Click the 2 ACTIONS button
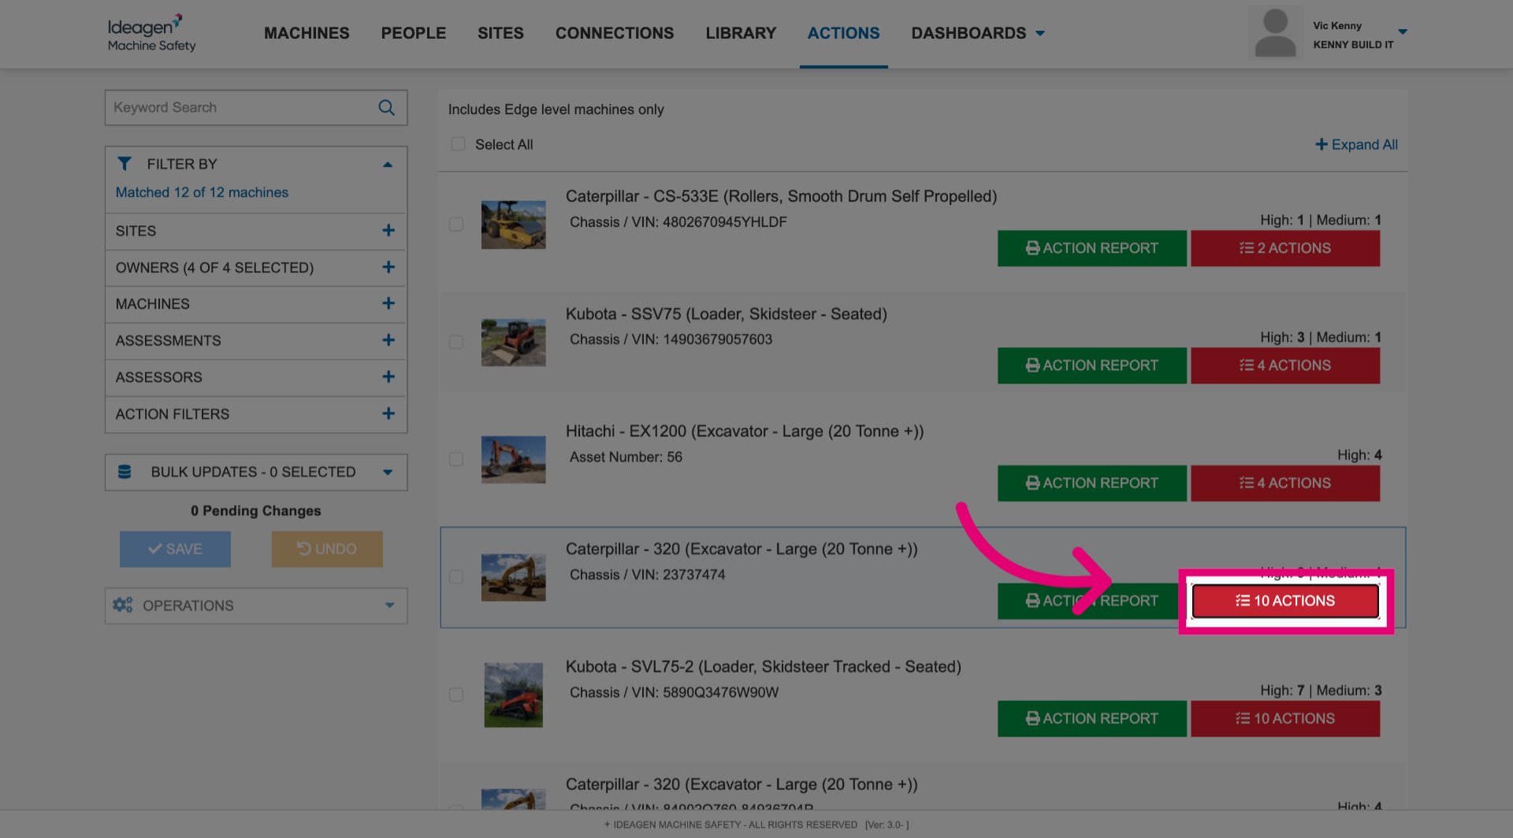 [1285, 248]
